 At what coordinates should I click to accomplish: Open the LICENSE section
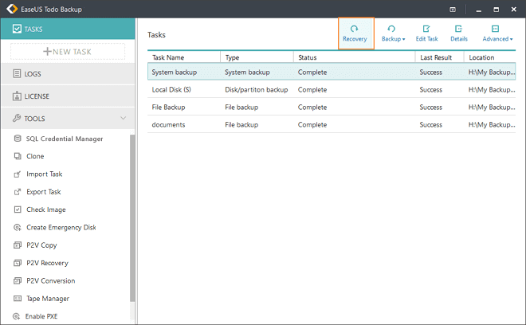click(x=37, y=96)
